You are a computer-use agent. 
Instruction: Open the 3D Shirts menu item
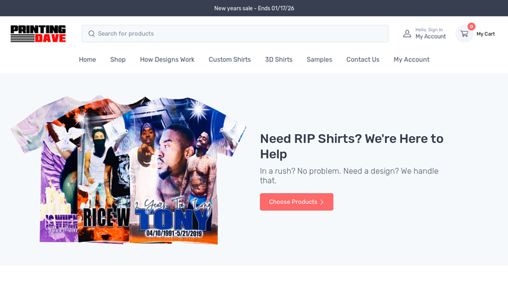click(279, 60)
